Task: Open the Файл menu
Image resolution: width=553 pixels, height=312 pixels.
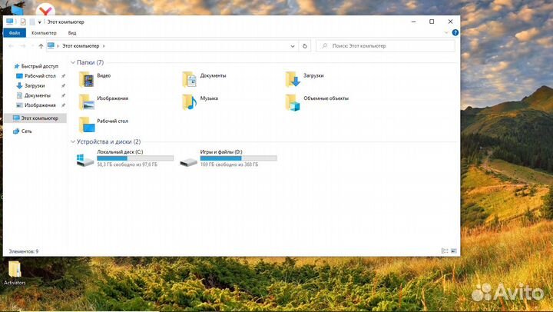Action: [x=15, y=33]
